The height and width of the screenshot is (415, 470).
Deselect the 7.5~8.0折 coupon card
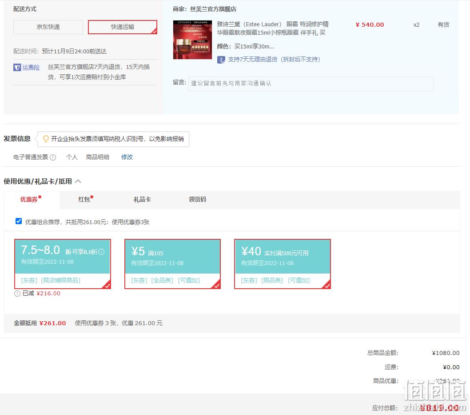click(x=63, y=264)
